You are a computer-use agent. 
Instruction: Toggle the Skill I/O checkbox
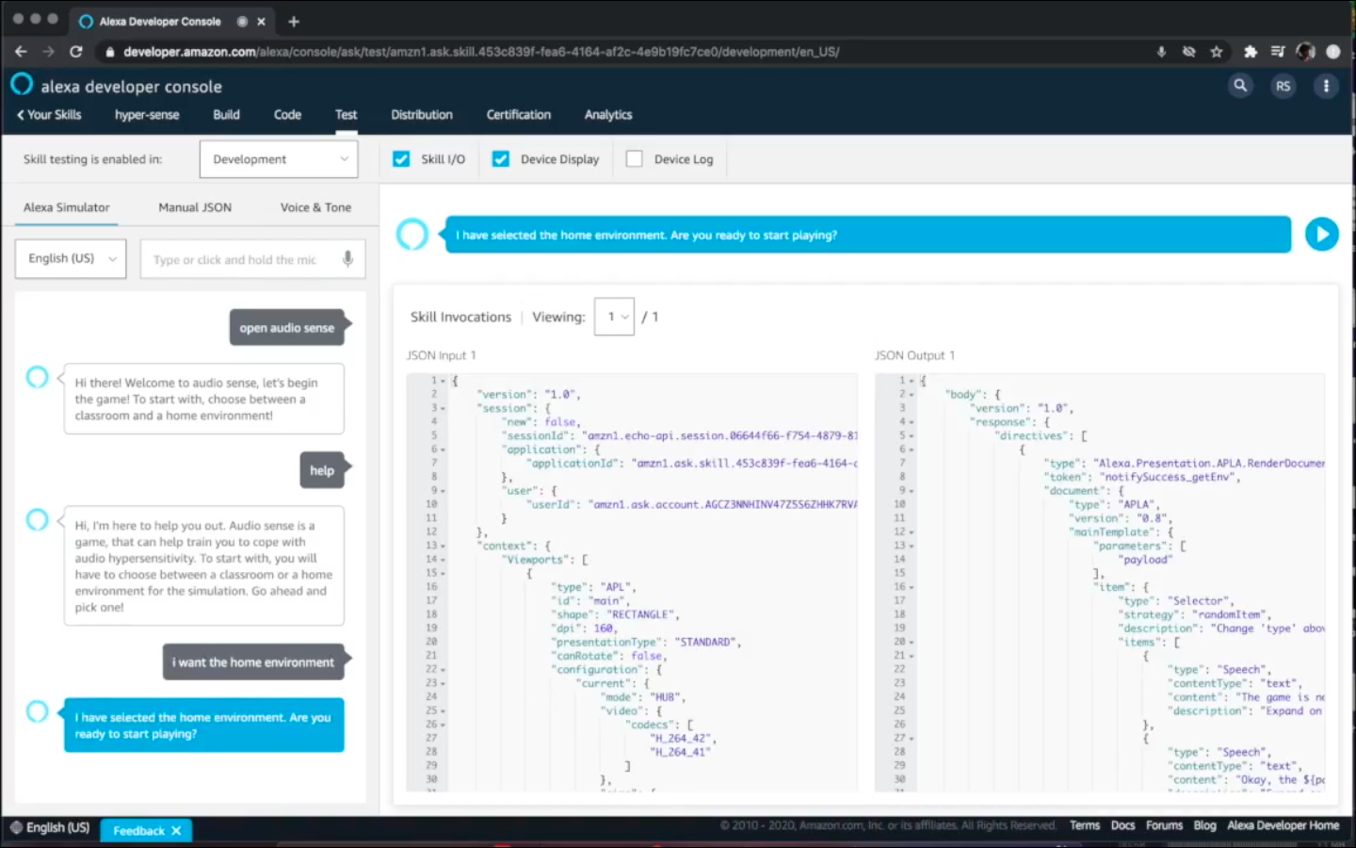[401, 159]
